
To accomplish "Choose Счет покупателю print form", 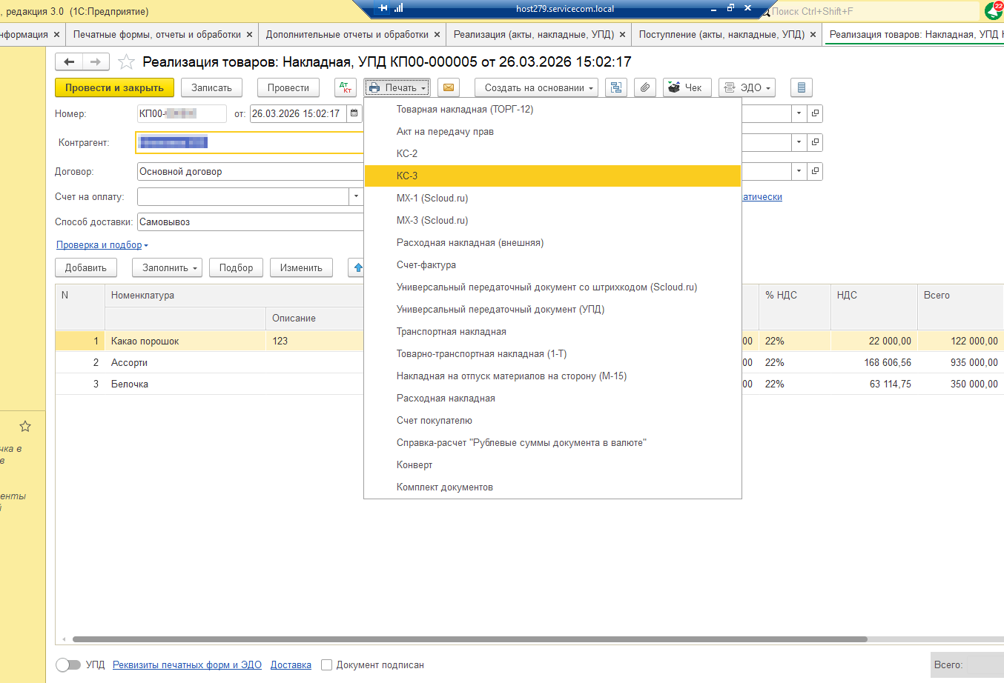I will click(x=552, y=420).
